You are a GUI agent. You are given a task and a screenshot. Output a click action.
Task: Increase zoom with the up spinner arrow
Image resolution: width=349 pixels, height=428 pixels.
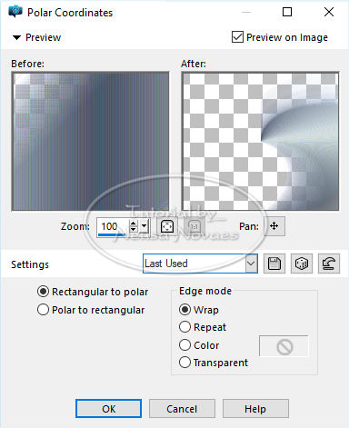[x=133, y=224]
